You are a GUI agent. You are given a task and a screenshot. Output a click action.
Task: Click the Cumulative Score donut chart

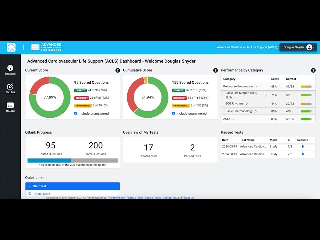pos(148,97)
